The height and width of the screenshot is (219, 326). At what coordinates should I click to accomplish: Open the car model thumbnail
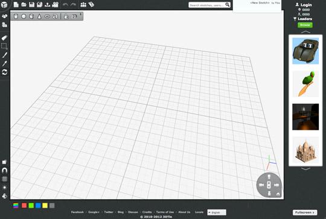coord(305,51)
